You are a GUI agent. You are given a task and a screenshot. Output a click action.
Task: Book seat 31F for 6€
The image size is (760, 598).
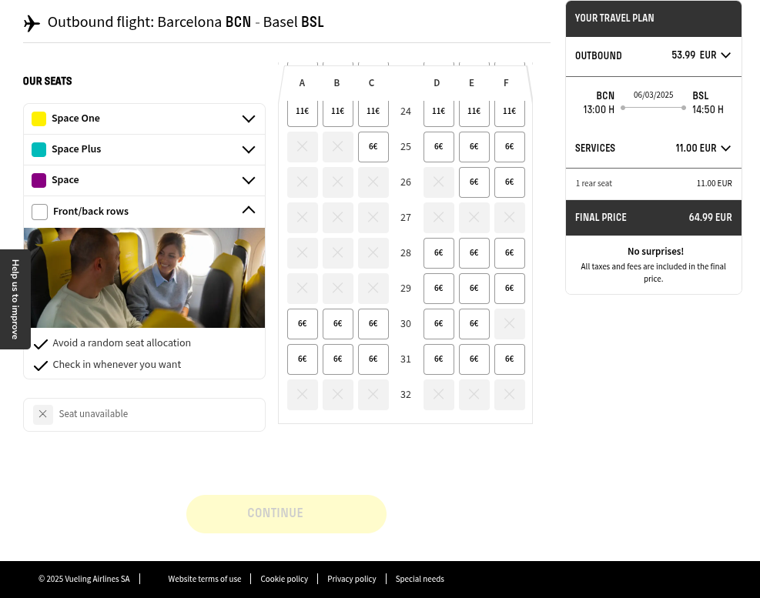(510, 359)
